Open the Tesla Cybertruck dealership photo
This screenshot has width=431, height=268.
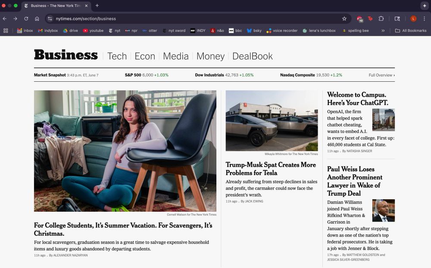[272, 121]
